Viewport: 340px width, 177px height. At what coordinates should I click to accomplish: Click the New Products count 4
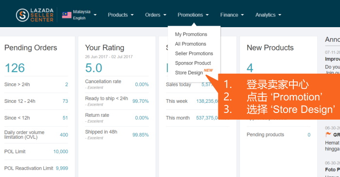tap(250, 68)
